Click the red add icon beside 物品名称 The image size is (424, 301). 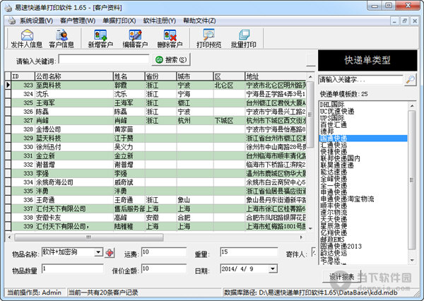pyautogui.click(x=110, y=252)
